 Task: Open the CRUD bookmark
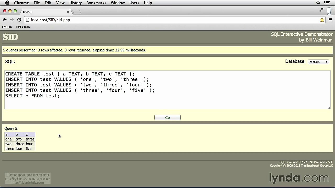pos(23,27)
